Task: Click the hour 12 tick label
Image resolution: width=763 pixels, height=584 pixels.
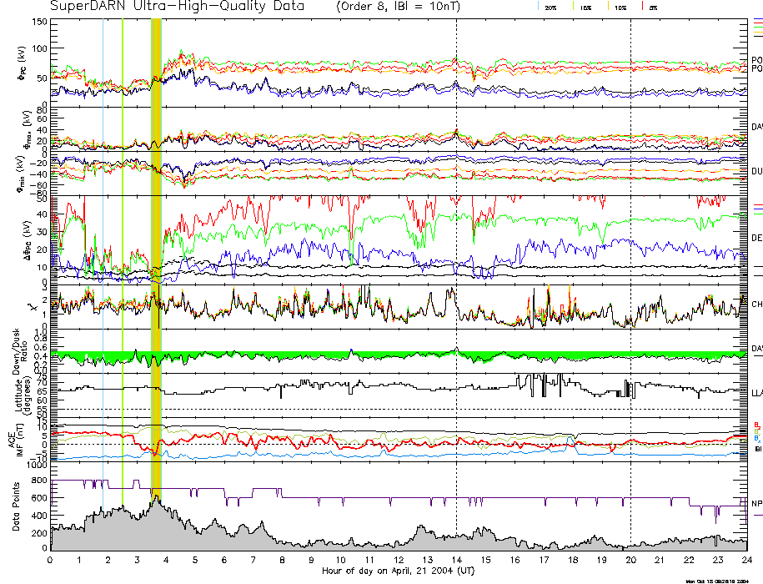Action: tap(399, 560)
